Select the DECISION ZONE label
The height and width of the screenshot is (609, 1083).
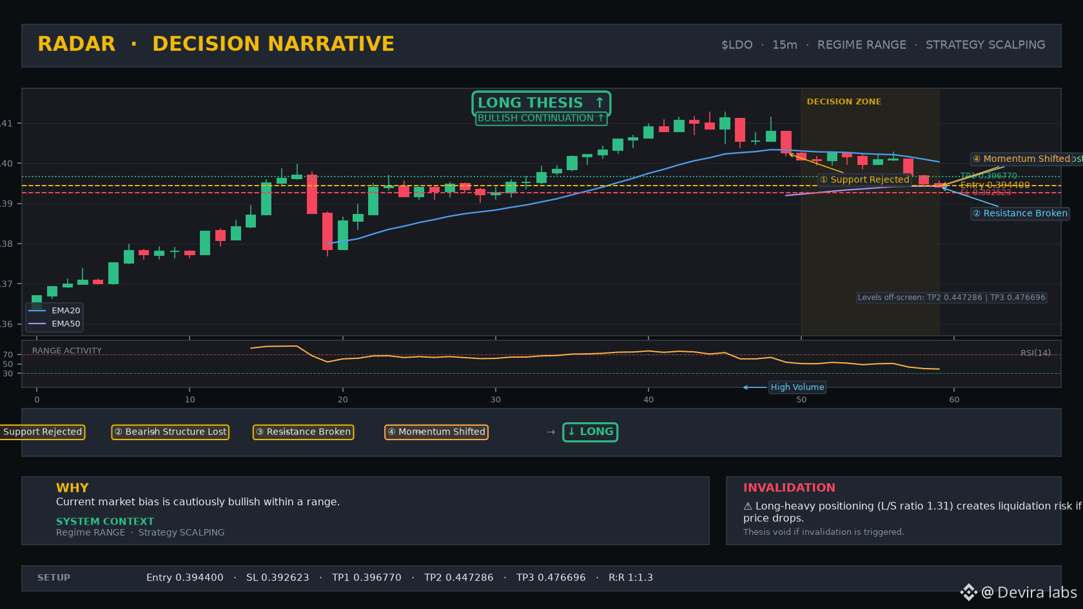coord(844,102)
